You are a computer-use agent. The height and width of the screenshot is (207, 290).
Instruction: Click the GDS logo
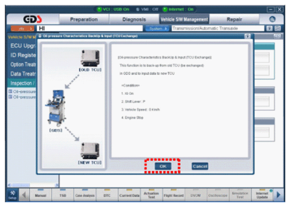[32, 19]
